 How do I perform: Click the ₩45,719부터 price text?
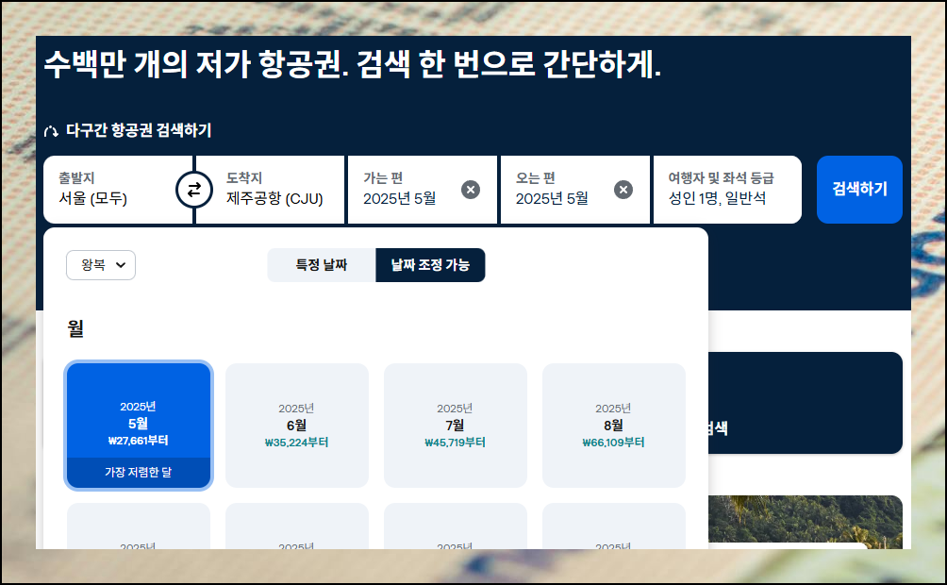[456, 443]
